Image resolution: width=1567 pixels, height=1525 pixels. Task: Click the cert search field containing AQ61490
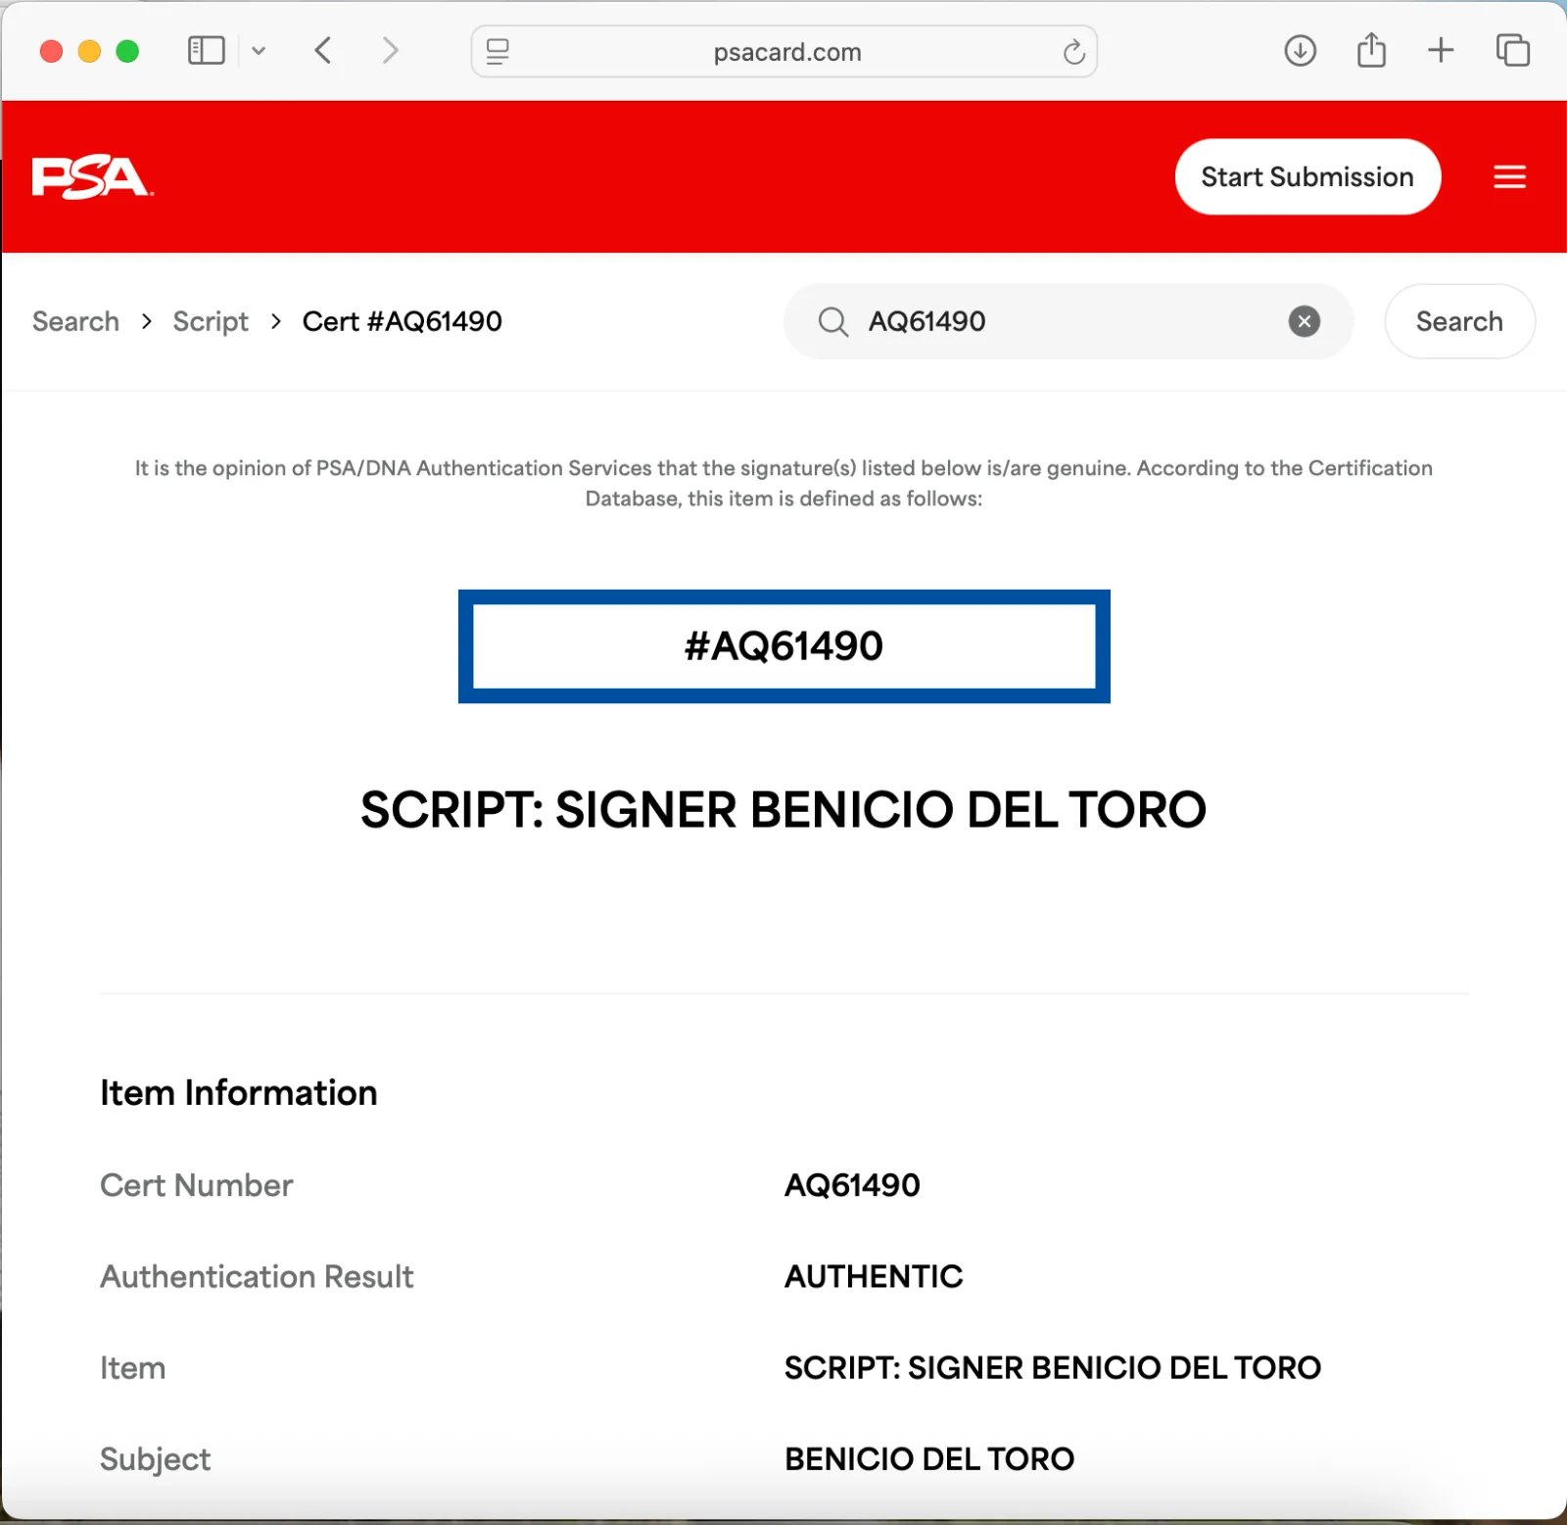point(1068,321)
